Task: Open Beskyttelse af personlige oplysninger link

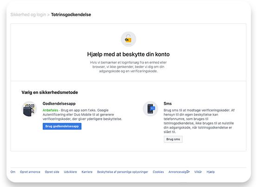Action: point(122,172)
